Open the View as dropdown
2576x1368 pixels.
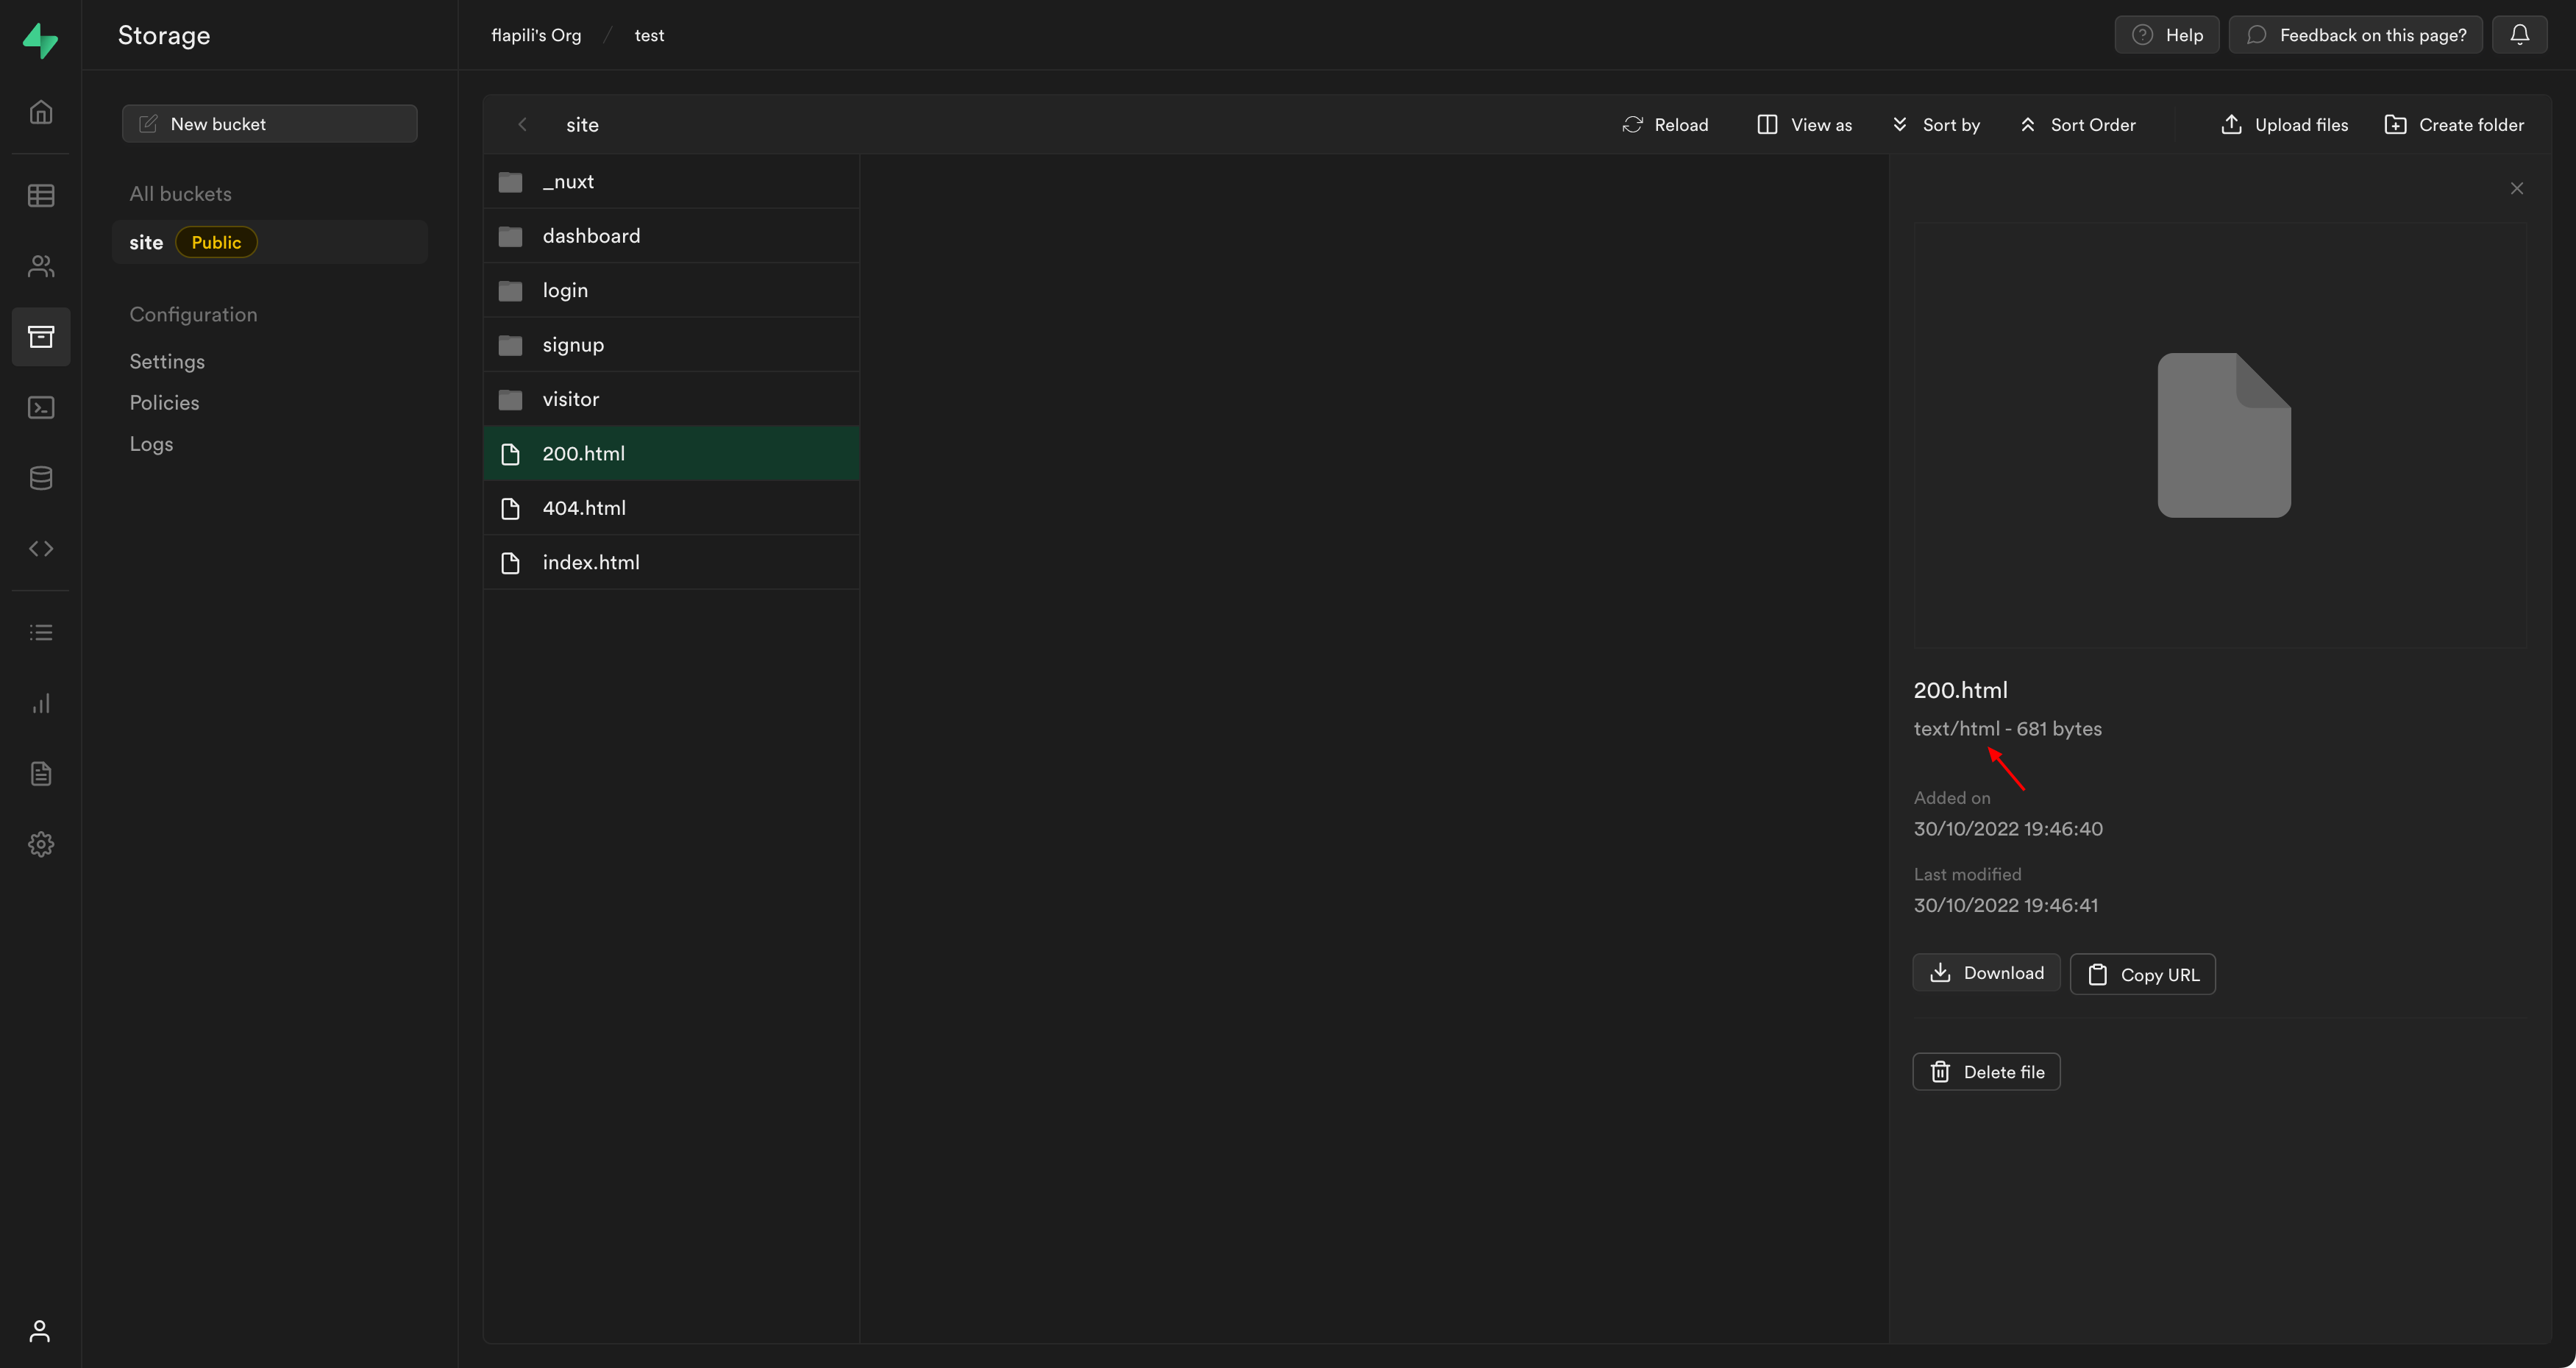pyautogui.click(x=1805, y=125)
